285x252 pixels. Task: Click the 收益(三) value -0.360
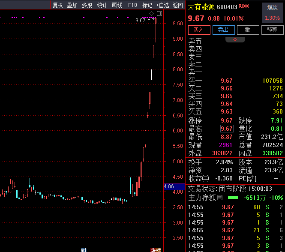click(x=224, y=178)
